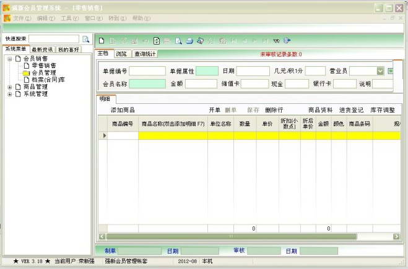
Task: Click the greyed-out undo toolbar icon
Action: pyautogui.click(x=145, y=41)
